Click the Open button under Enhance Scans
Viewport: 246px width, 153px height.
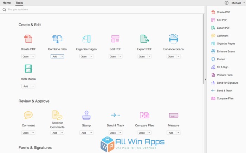point(171,56)
